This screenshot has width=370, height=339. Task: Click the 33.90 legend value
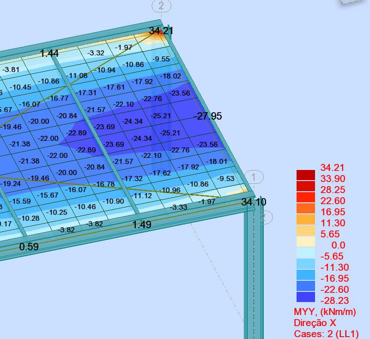pyautogui.click(x=333, y=179)
